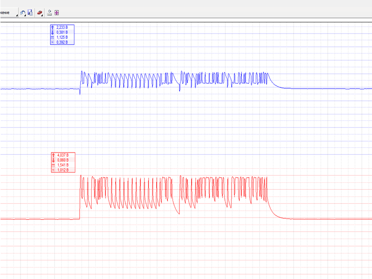Click the red channel AC tilde icon
372x279 pixels.
(53, 170)
